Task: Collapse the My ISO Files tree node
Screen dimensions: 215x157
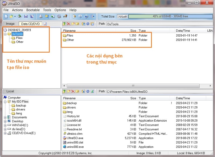Action: click(x=5, y=101)
